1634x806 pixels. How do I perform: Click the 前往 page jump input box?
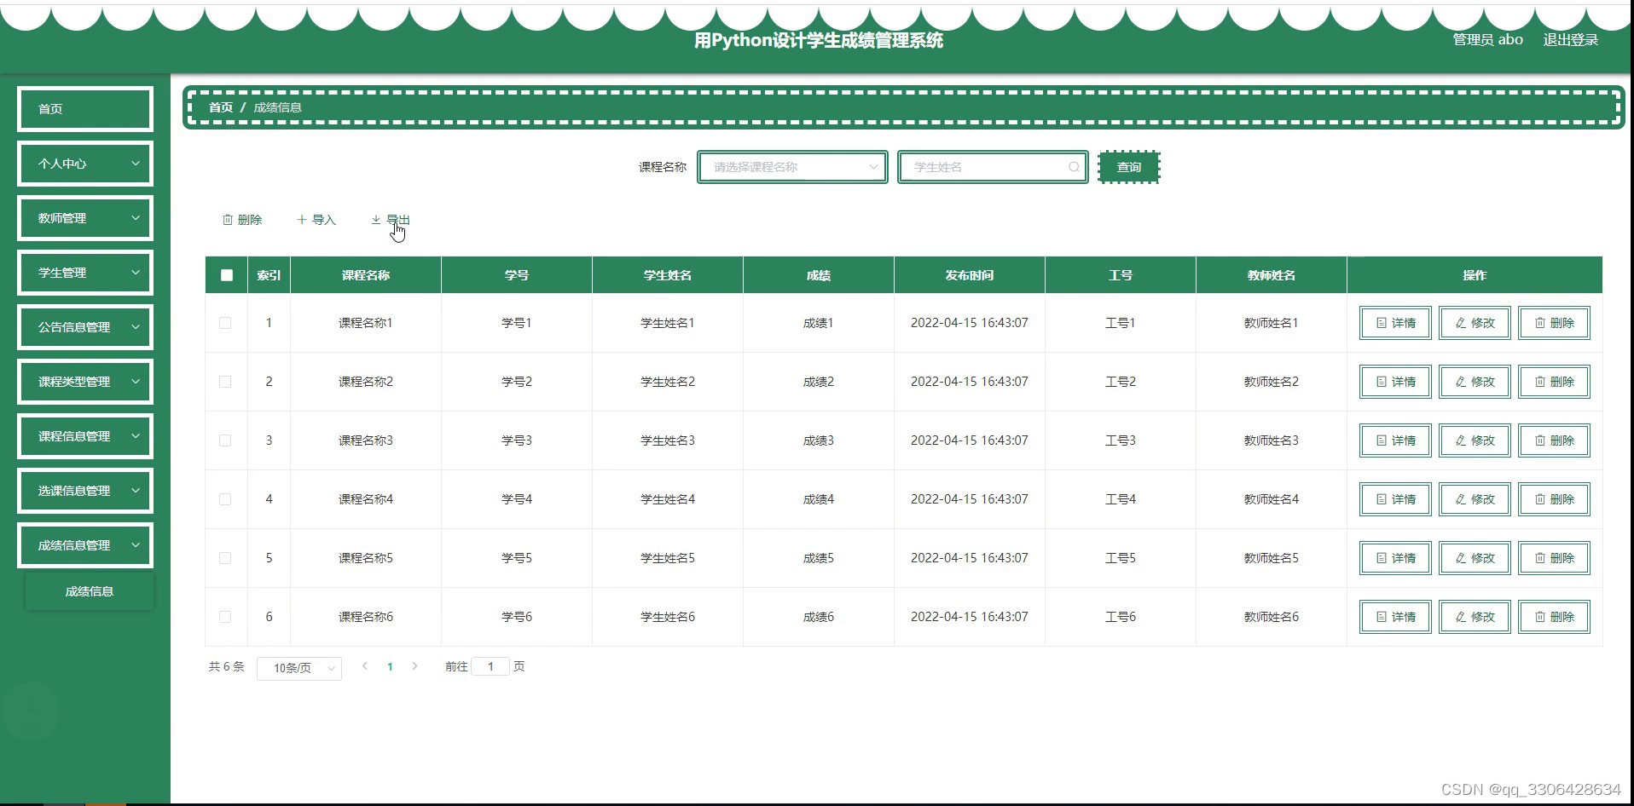coord(490,666)
